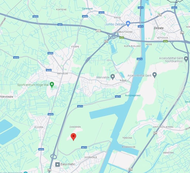
Task: Click the N49 road shield
Action: [x=60, y=25]
